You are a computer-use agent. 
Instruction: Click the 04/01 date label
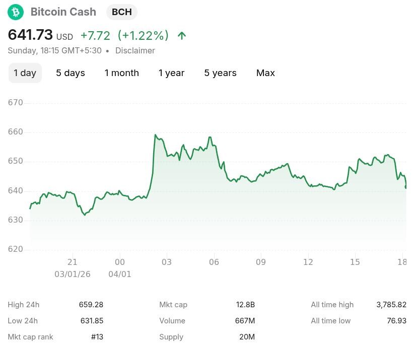click(x=119, y=274)
